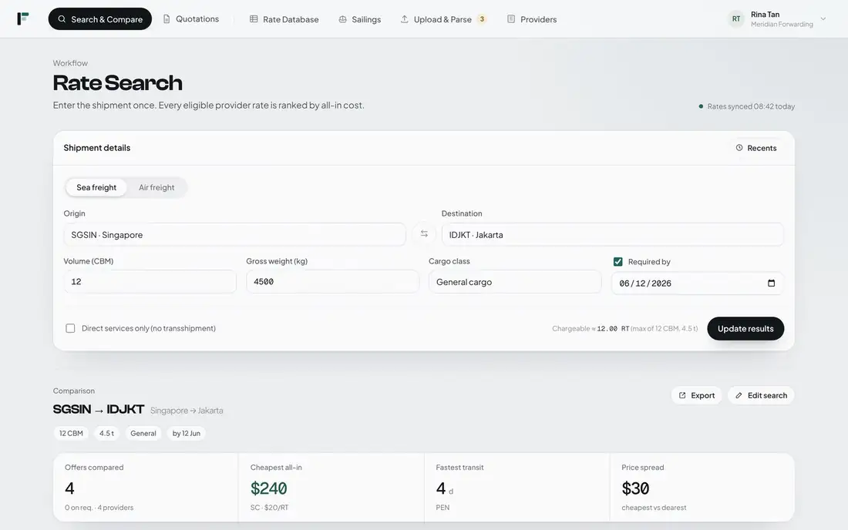Click the Chargeable 12.00 RT summary

pyautogui.click(x=624, y=328)
